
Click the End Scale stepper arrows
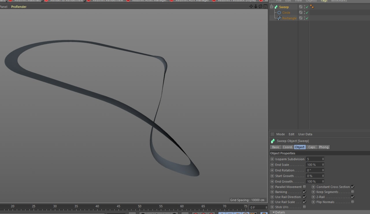(x=323, y=165)
